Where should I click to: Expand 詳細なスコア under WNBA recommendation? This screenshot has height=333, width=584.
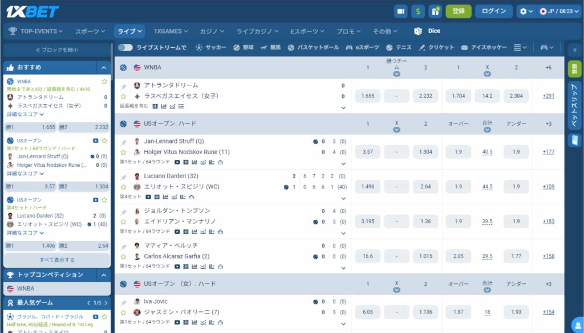click(25, 114)
